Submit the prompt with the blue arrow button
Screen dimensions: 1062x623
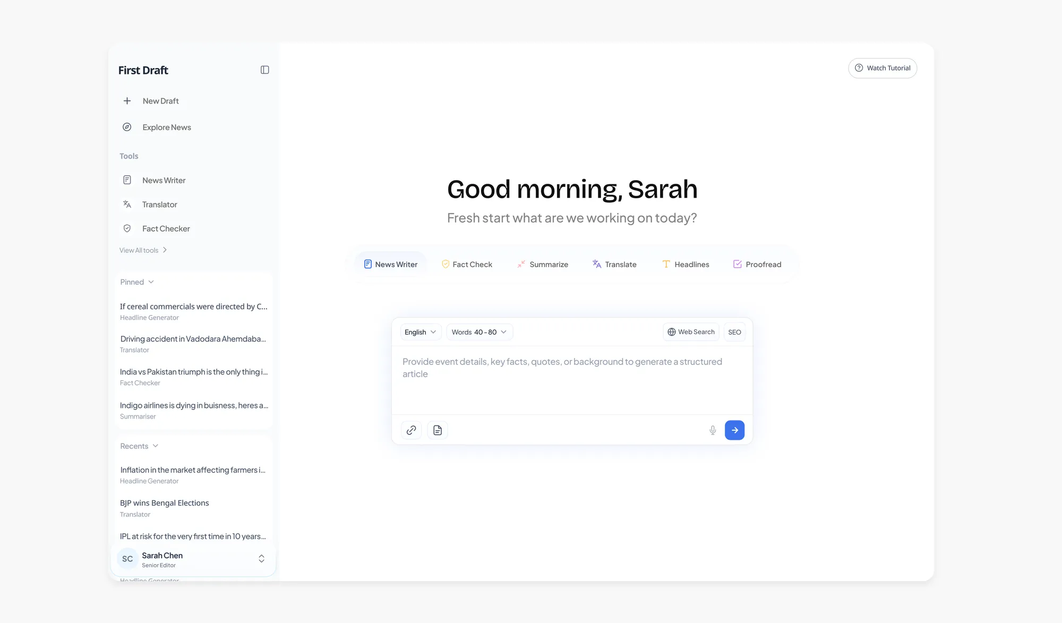click(x=734, y=430)
